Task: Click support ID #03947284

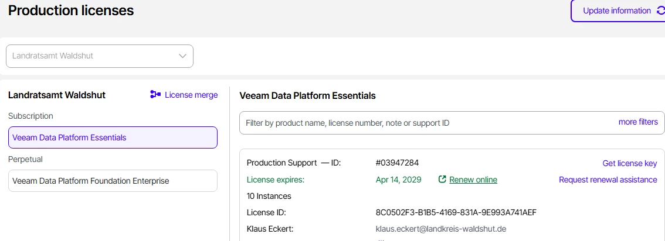Action: click(398, 163)
